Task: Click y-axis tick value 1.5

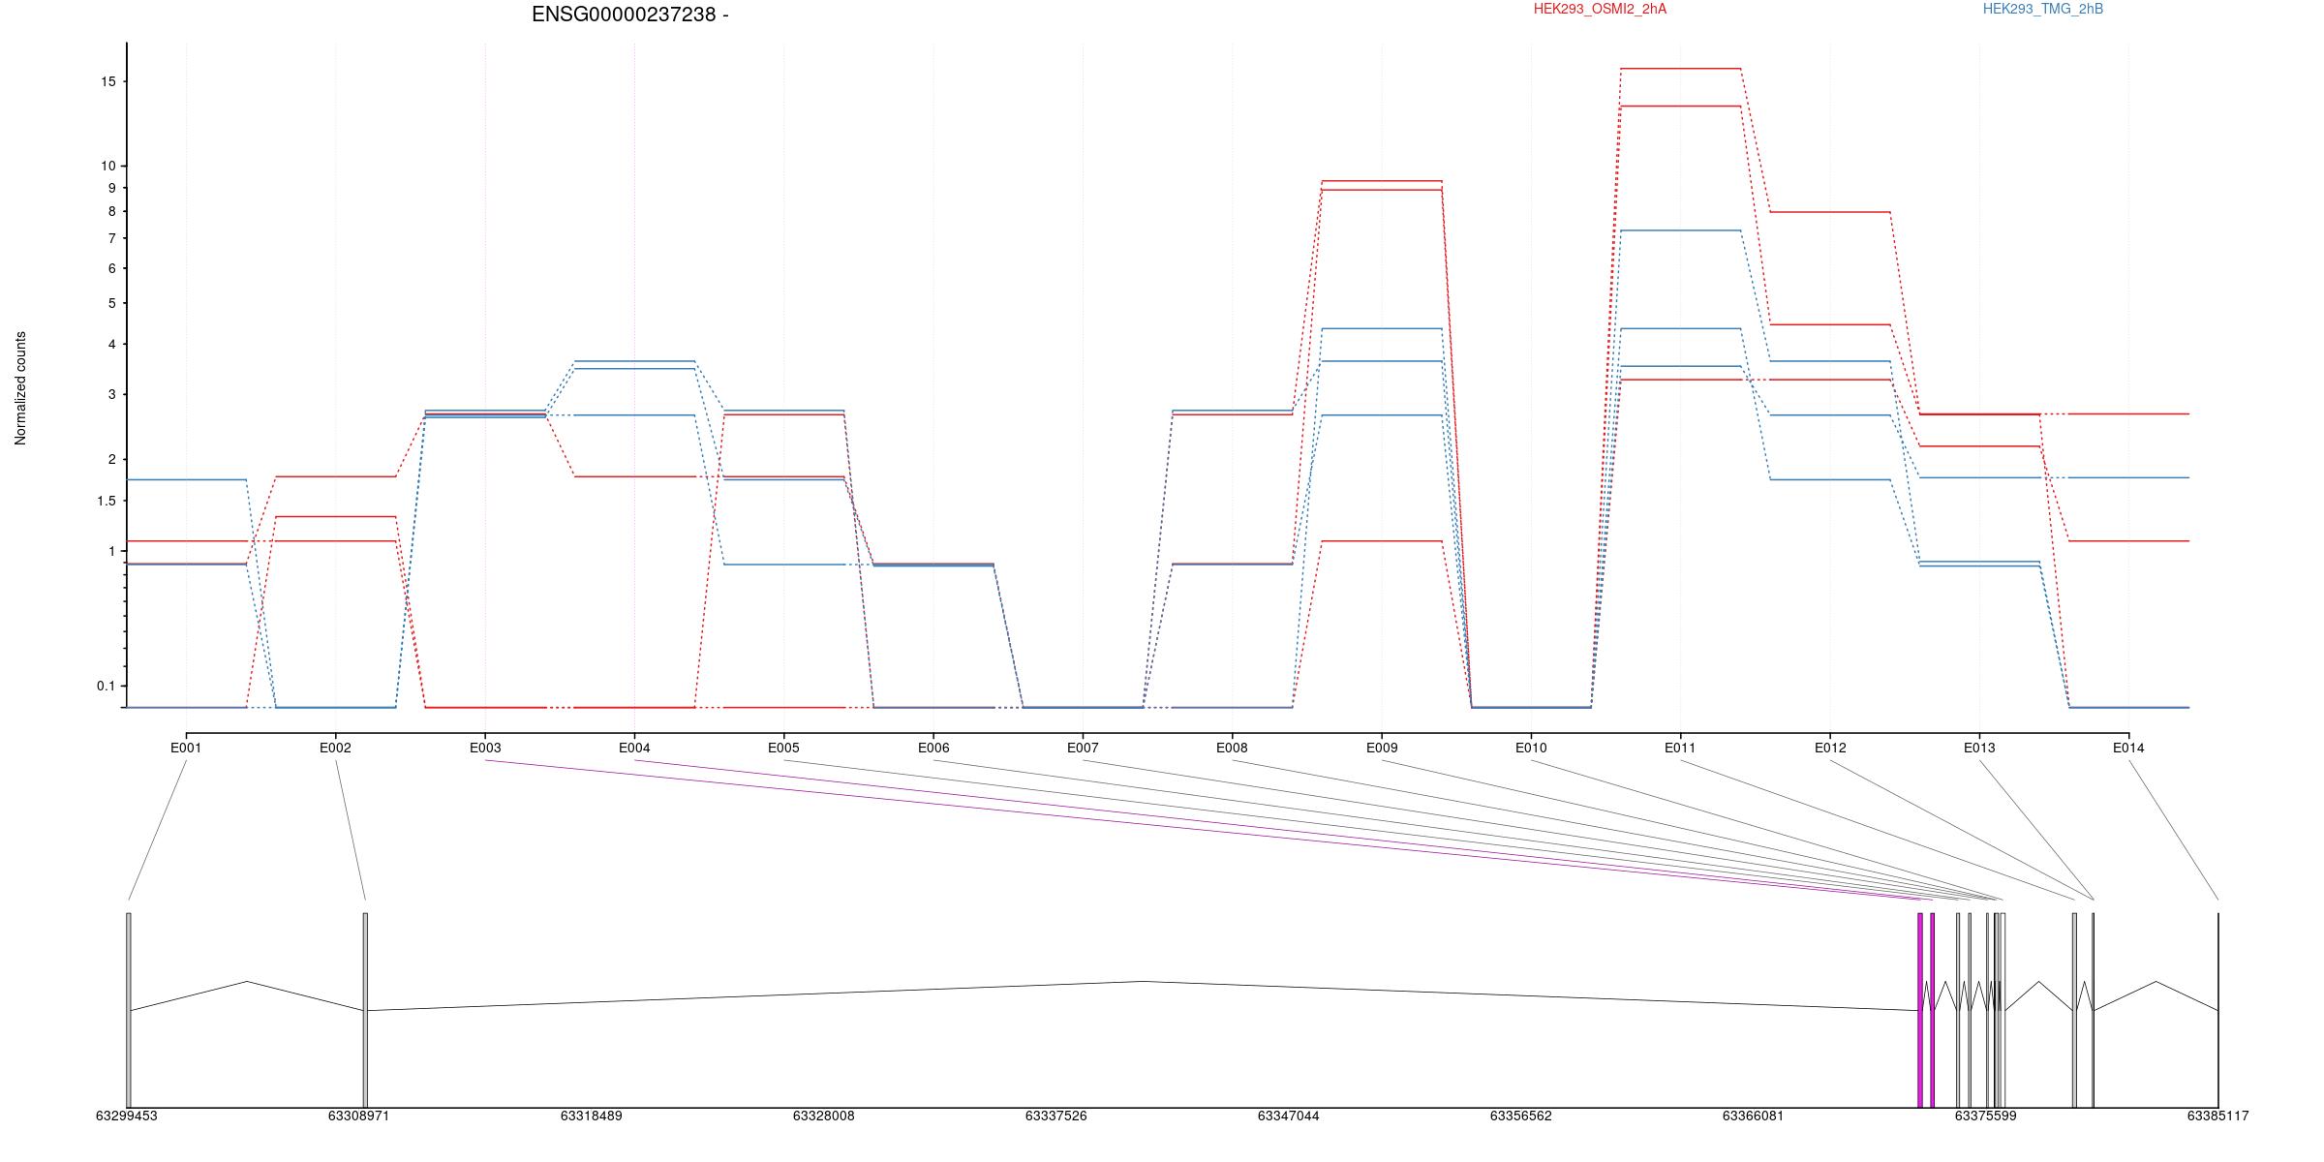Action: [106, 501]
